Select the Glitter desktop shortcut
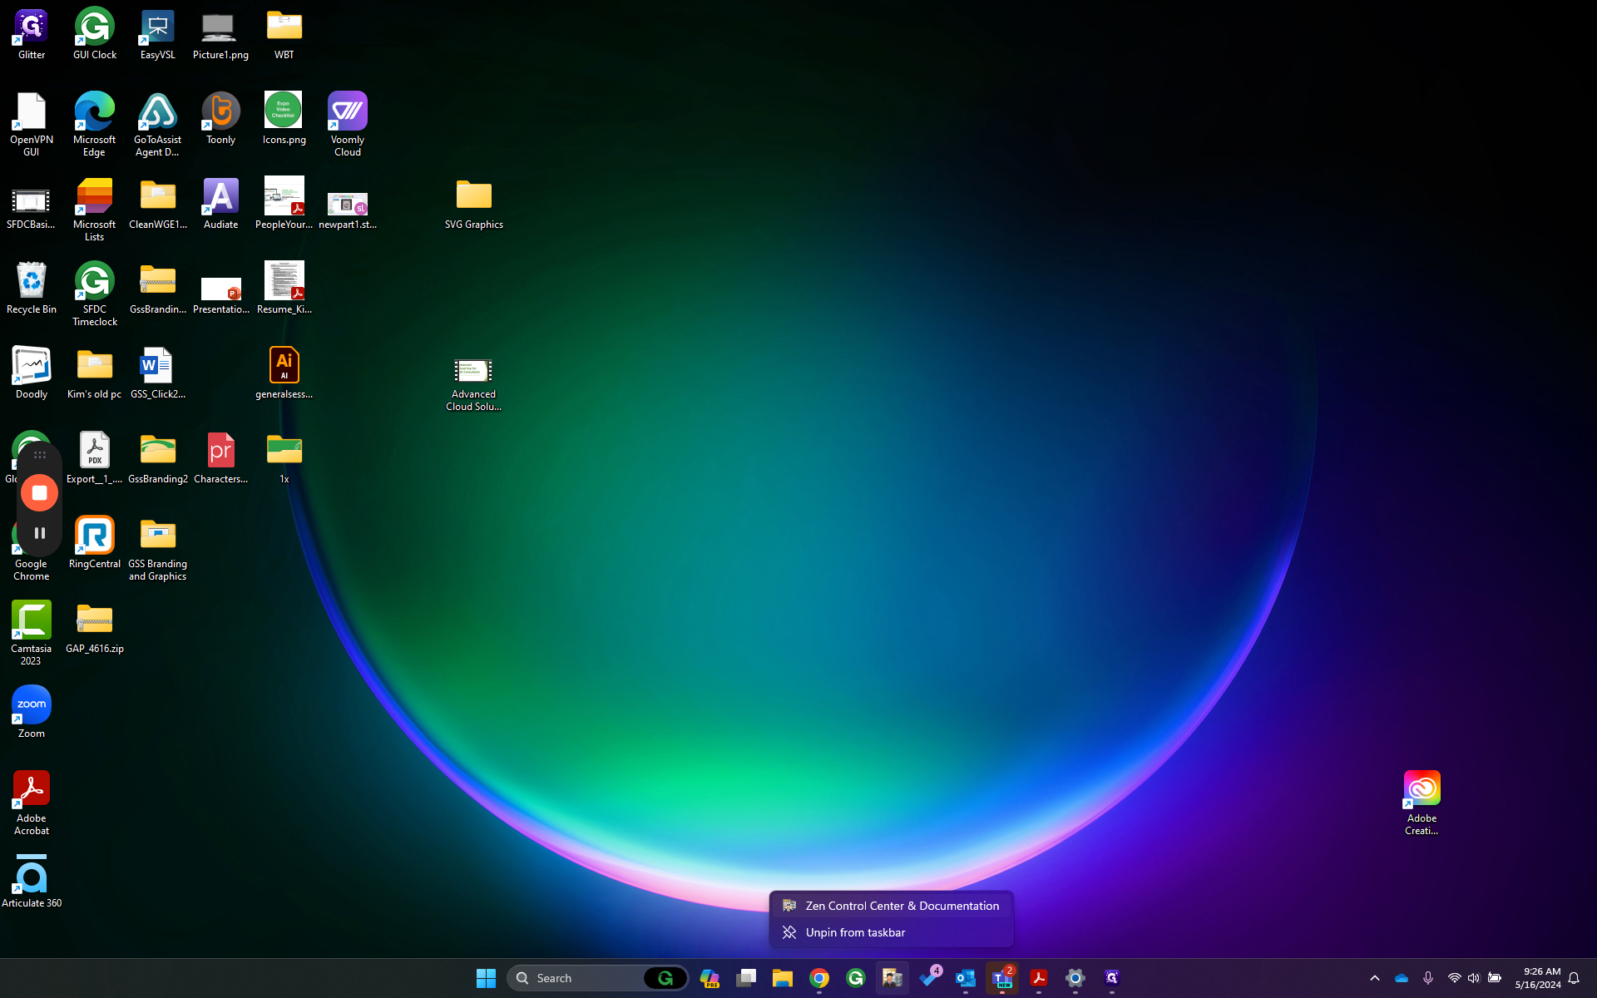Image resolution: width=1597 pixels, height=998 pixels. click(x=32, y=35)
